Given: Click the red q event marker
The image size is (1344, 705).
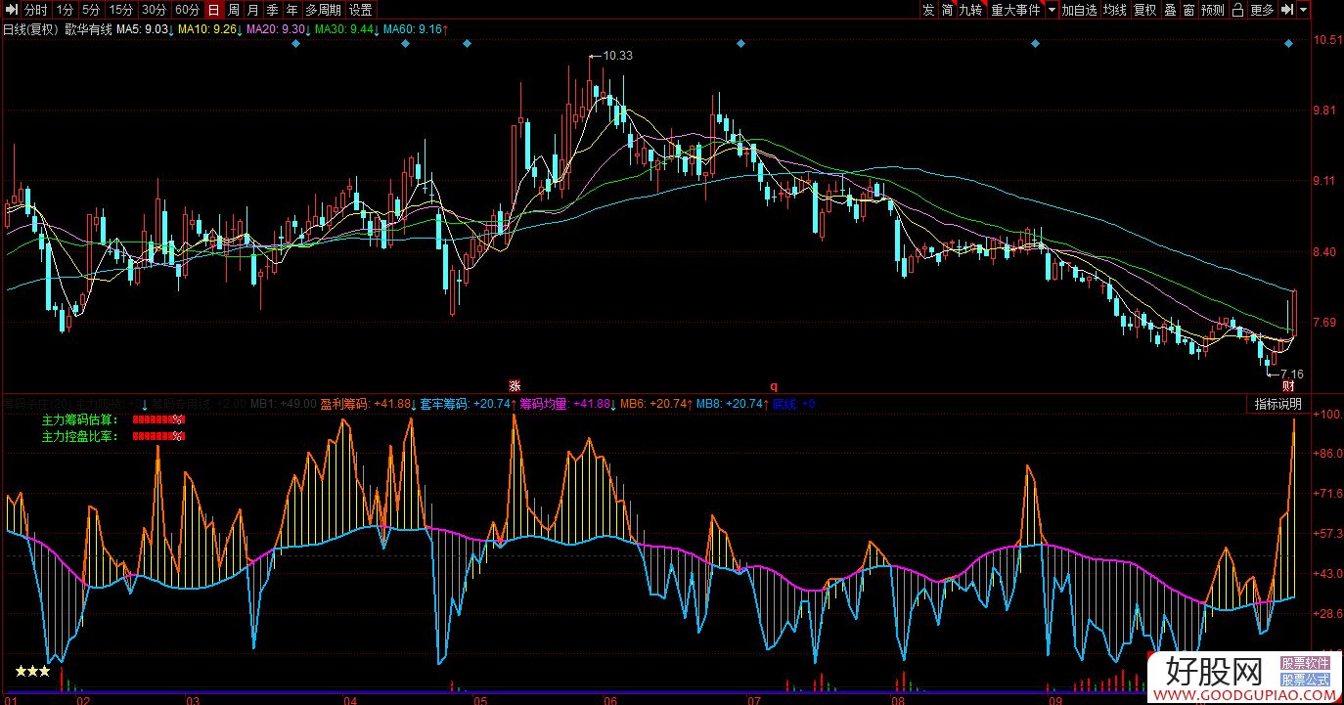Looking at the screenshot, I should (x=773, y=385).
